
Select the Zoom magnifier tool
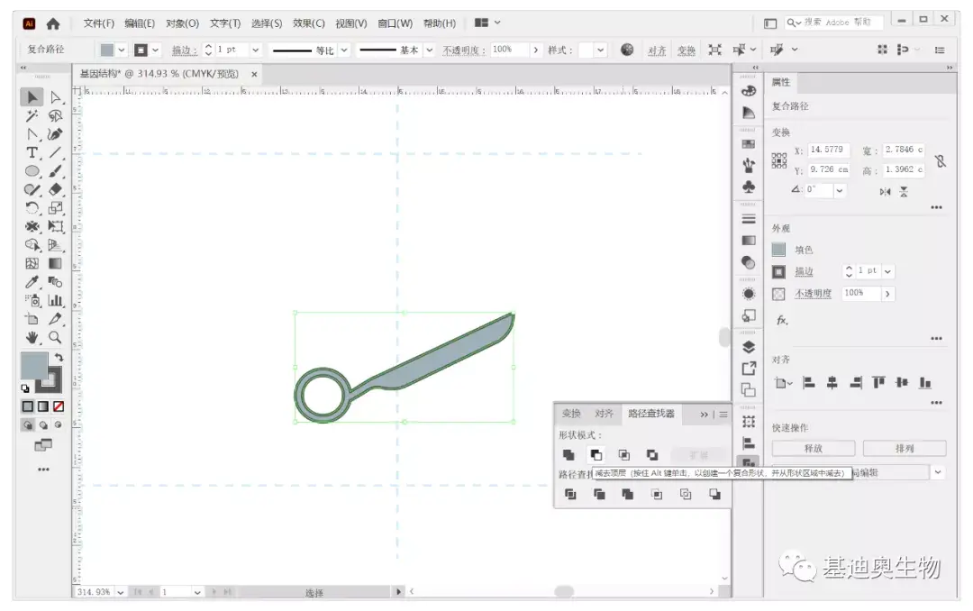coord(55,337)
